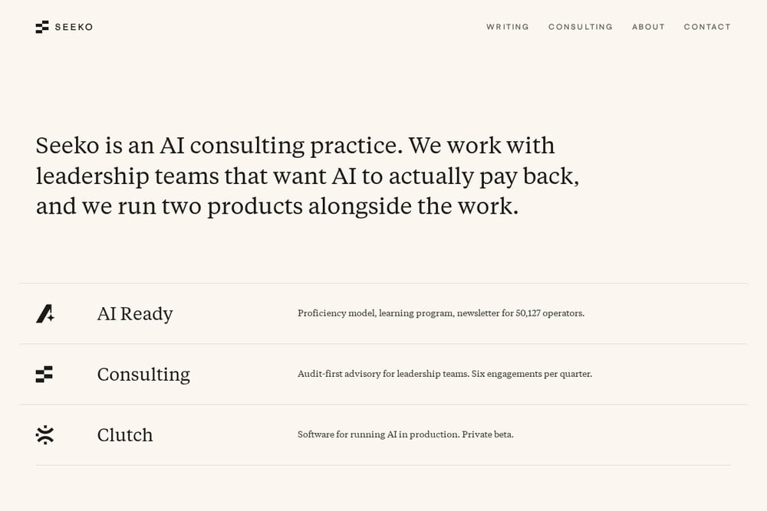
Task: Click the Consulting stacked-blocks icon
Action: pyautogui.click(x=44, y=374)
